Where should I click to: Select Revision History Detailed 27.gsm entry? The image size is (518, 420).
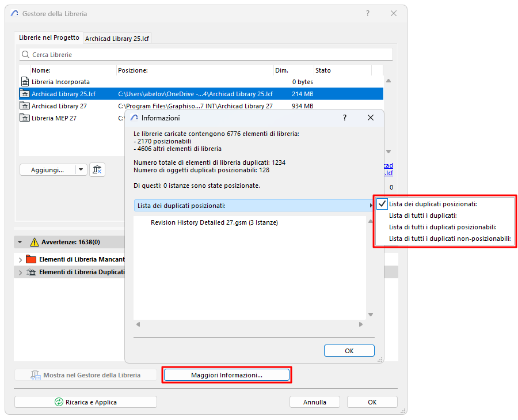[x=214, y=222]
